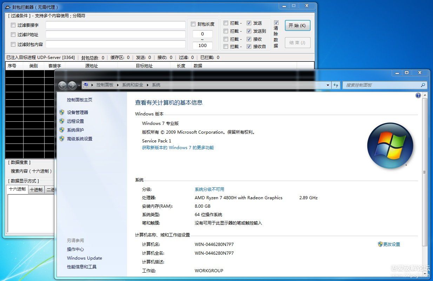Expand the chevron after 控制面板 breadcrumb
This screenshot has height=281, width=433.
pyautogui.click(x=118, y=85)
